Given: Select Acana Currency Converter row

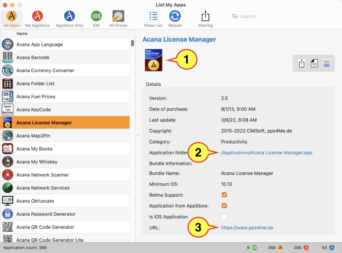Looking at the screenshot, I should (65, 71).
